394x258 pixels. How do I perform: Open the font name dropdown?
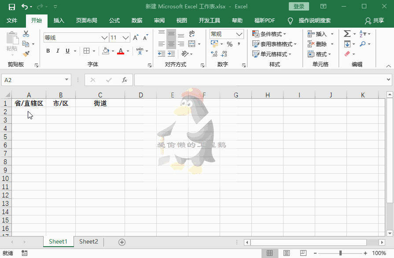(x=104, y=38)
